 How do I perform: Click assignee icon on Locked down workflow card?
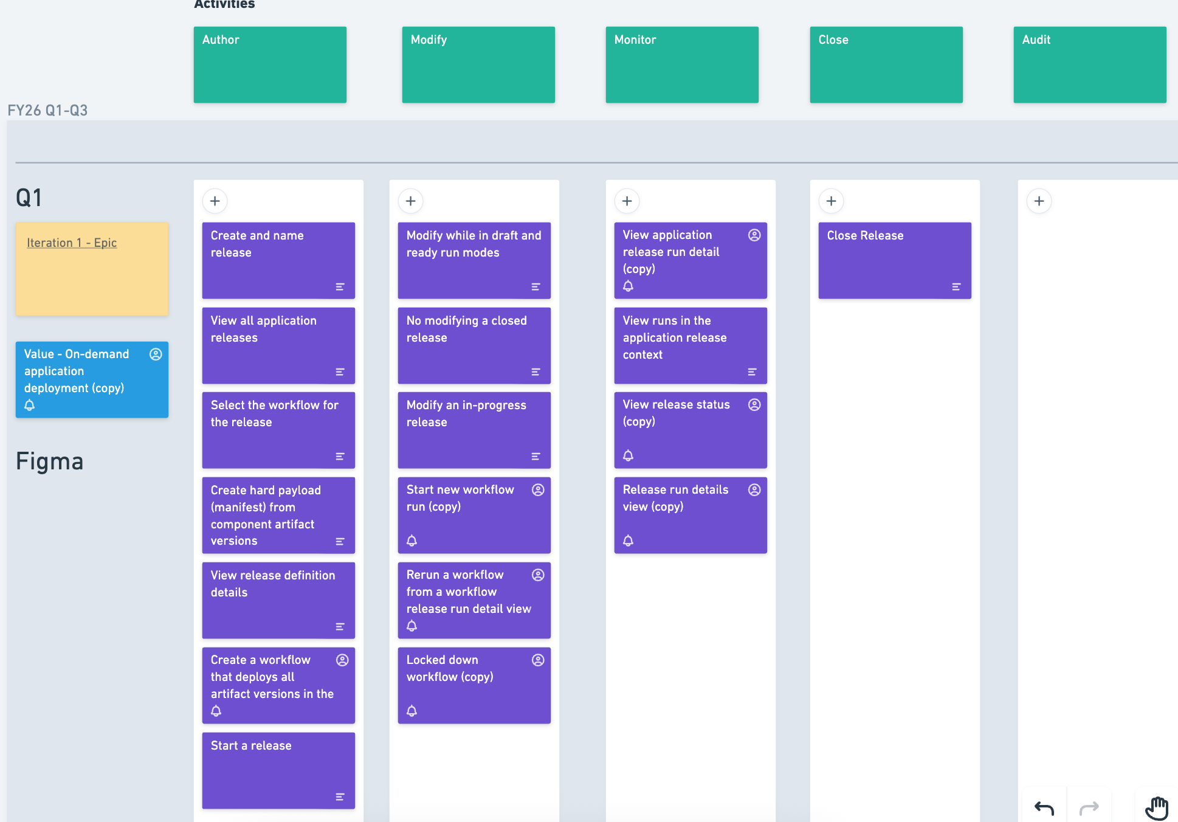(x=538, y=660)
